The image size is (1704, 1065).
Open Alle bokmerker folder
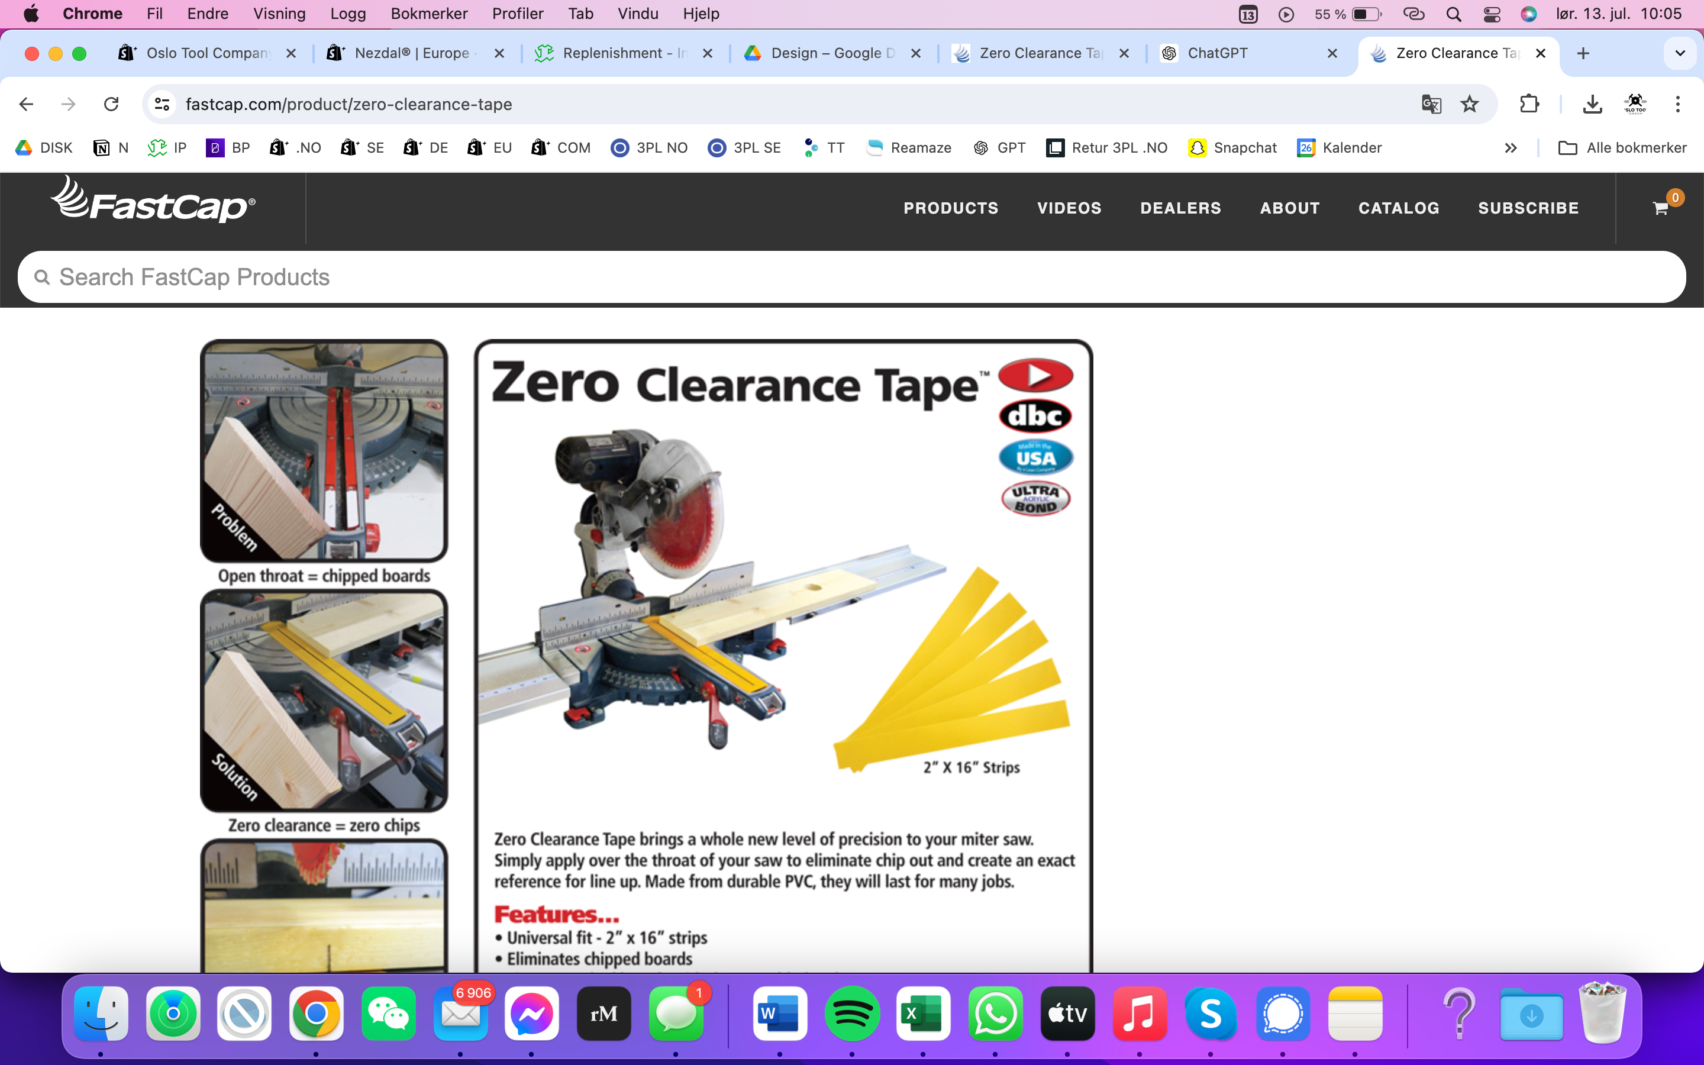pos(1622,148)
